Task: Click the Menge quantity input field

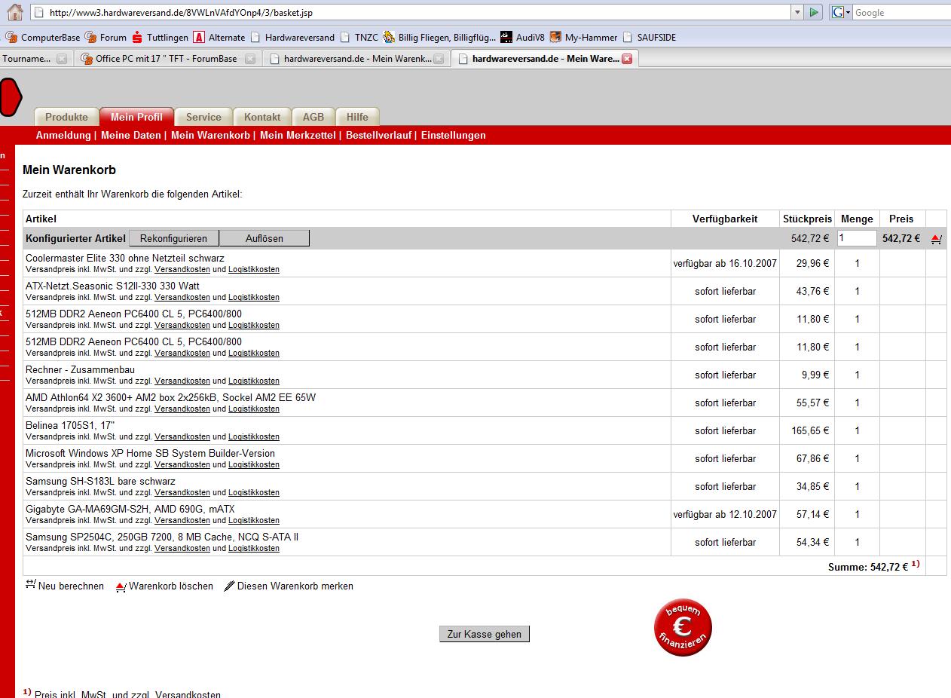Action: click(857, 238)
